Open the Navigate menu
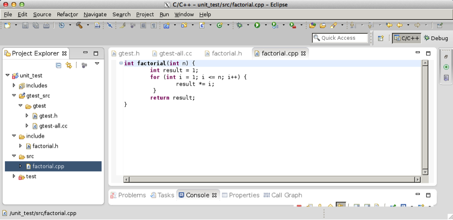Image resolution: width=453 pixels, height=220 pixels. (95, 15)
